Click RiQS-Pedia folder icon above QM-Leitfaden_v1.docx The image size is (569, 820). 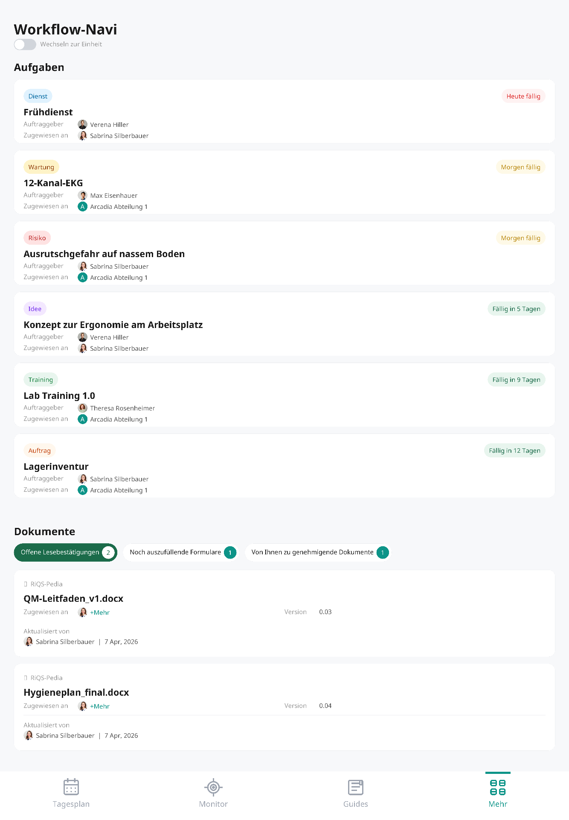pyautogui.click(x=26, y=584)
